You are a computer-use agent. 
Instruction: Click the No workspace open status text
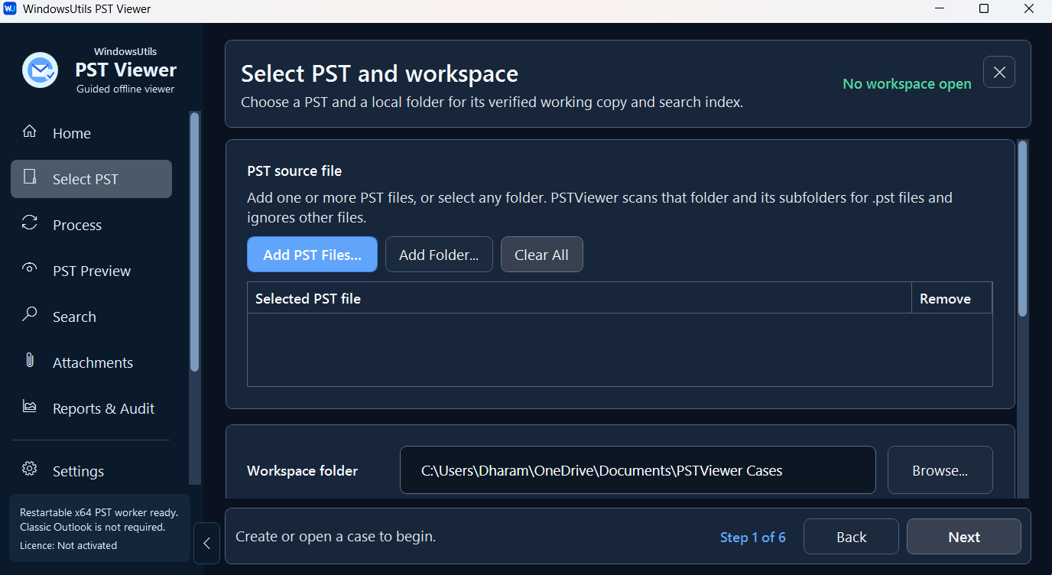click(907, 83)
